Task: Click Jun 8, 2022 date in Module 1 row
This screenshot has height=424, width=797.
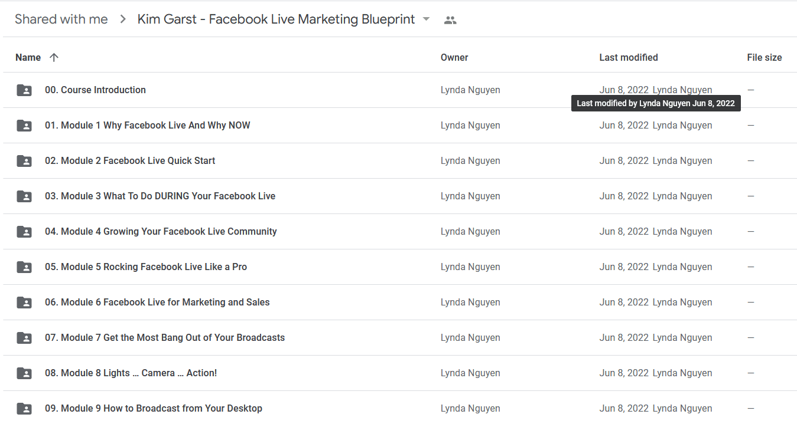Action: (624, 125)
